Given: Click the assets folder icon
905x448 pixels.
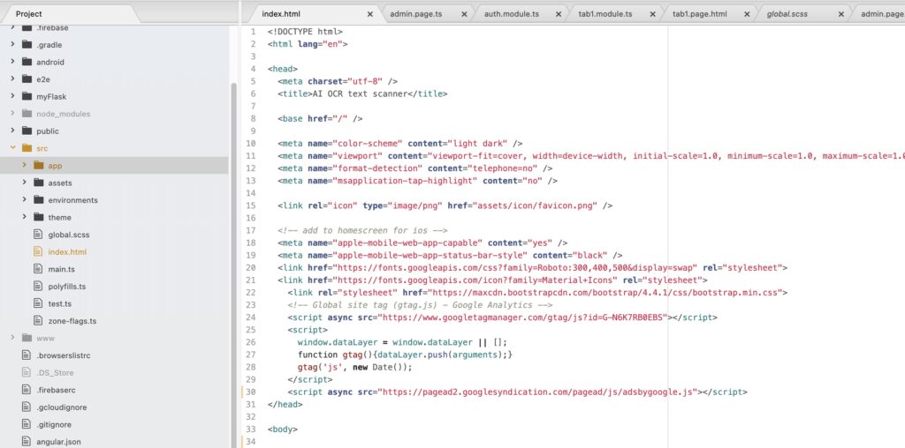Looking at the screenshot, I should click(39, 183).
